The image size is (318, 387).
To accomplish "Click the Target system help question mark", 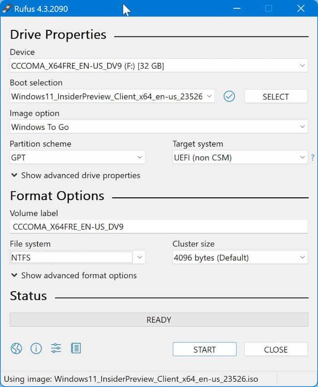I will [313, 158].
